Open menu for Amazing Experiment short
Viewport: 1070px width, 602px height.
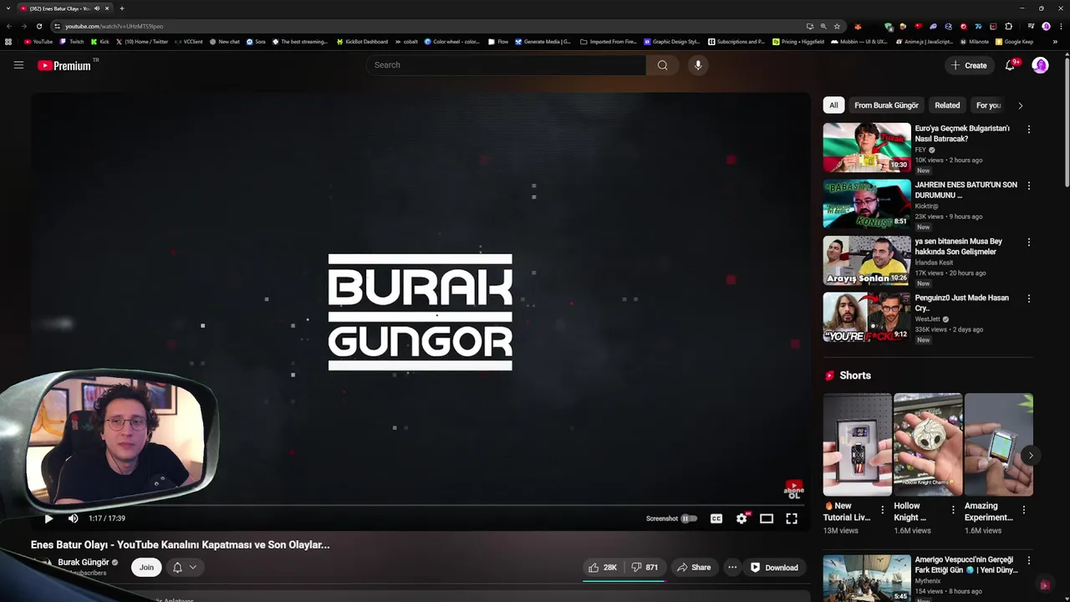click(1024, 509)
